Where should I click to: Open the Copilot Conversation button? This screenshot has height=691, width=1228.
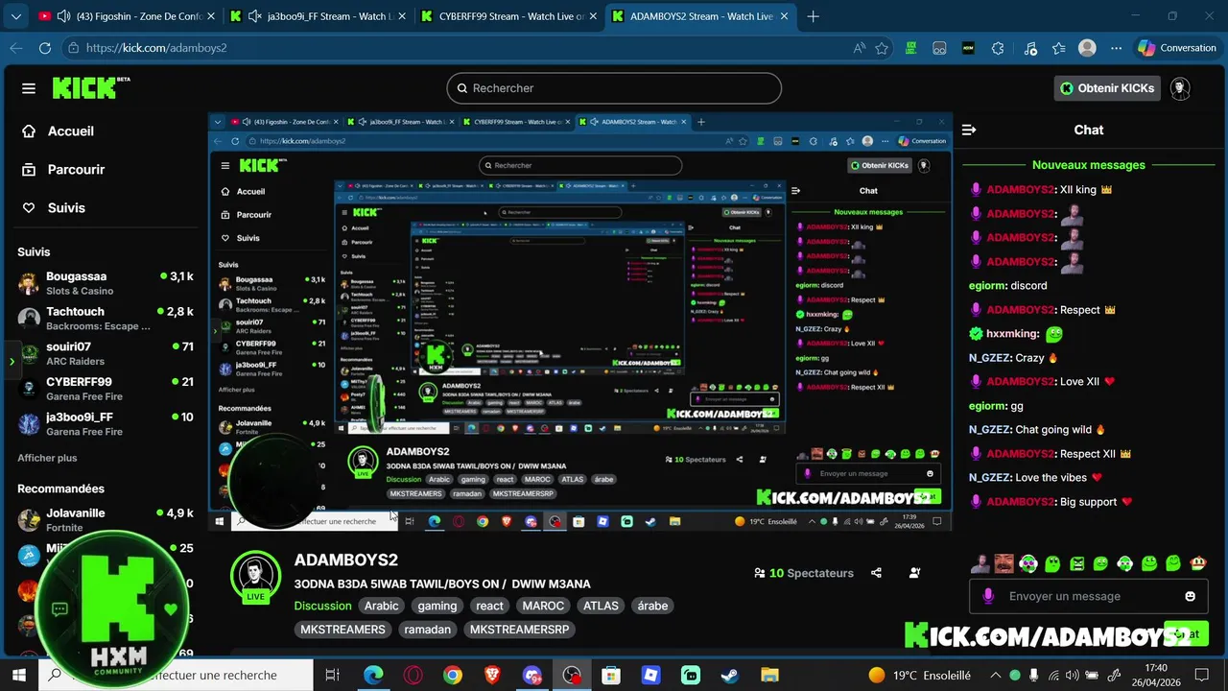(x=1176, y=48)
